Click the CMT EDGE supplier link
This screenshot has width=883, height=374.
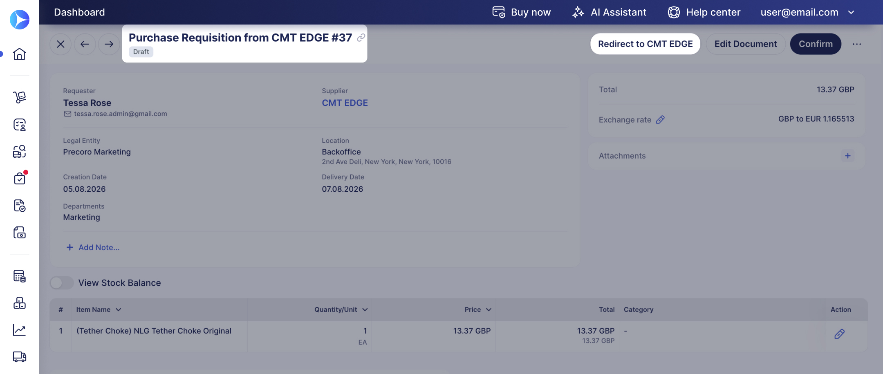(345, 103)
